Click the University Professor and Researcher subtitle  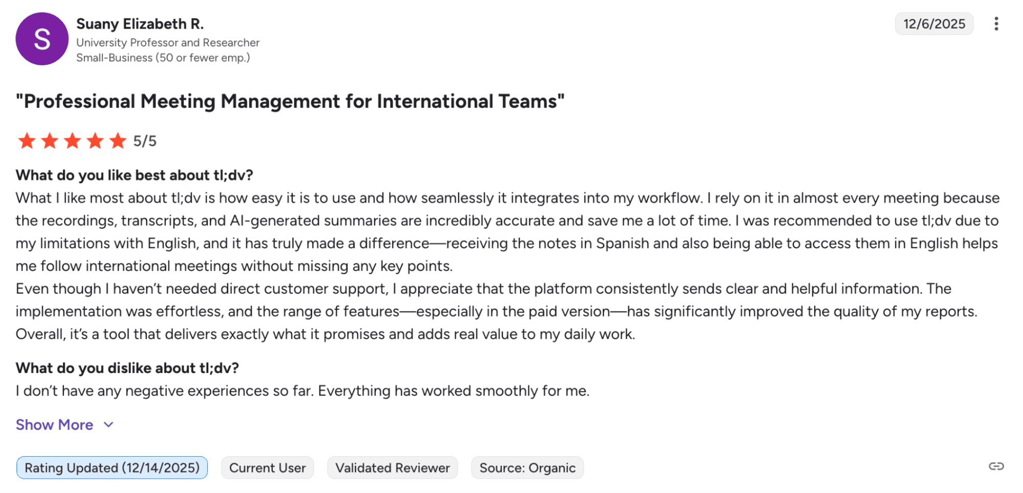pos(168,42)
